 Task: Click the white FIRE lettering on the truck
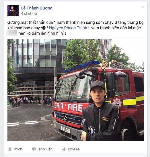75,108
